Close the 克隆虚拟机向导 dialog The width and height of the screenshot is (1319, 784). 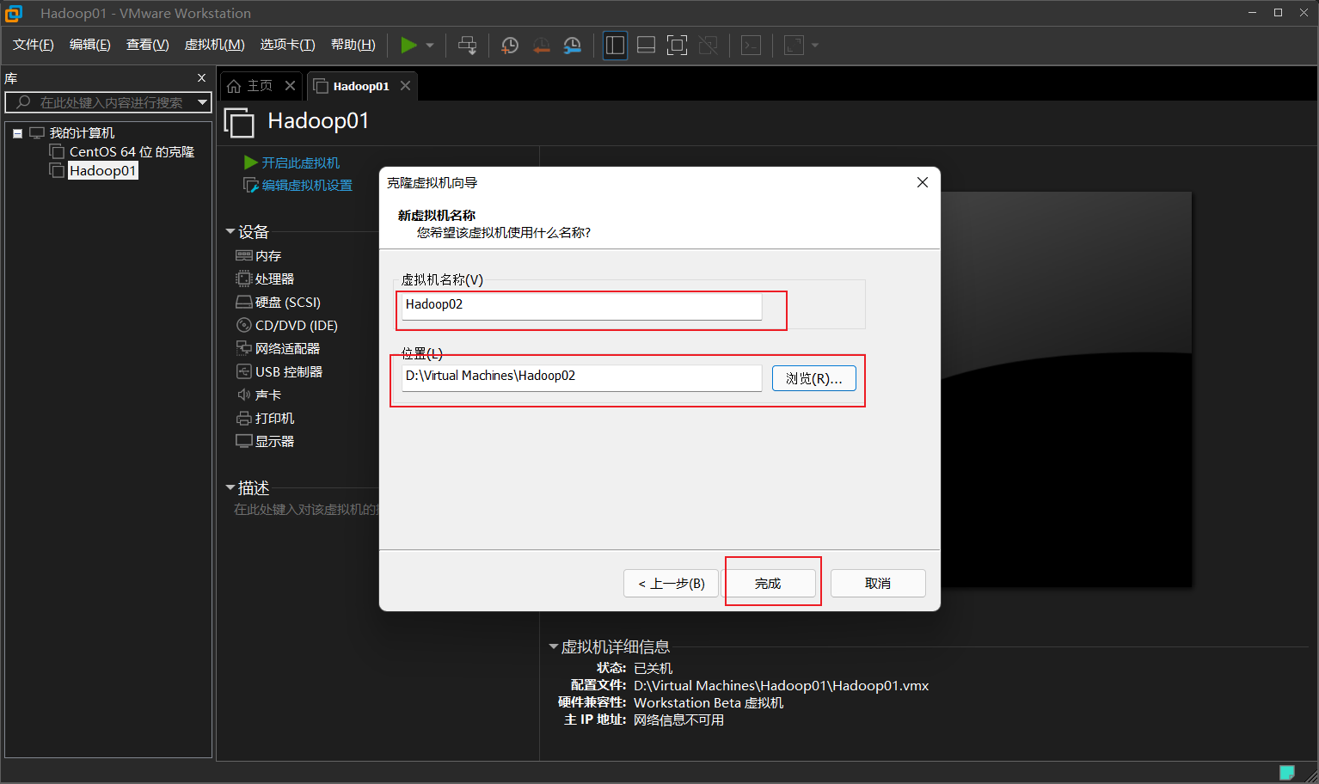[923, 182]
